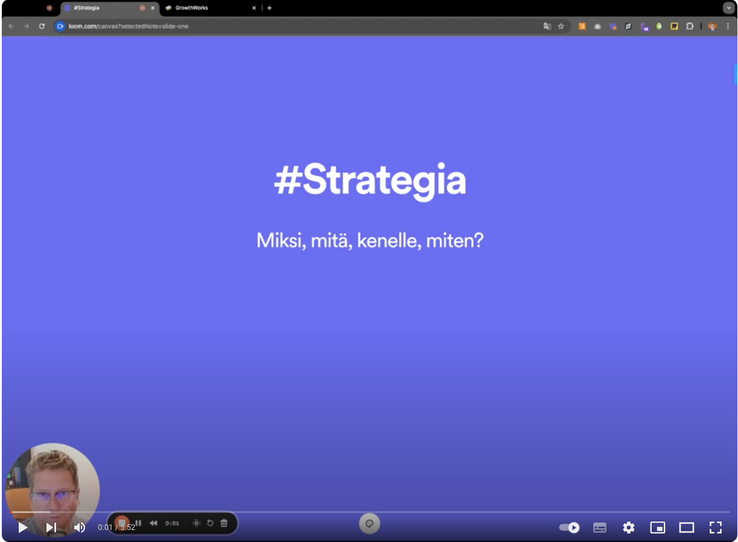Click the 0:01 / 5:52 time display

[x=116, y=528]
